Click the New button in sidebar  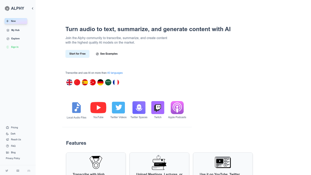(16, 21)
